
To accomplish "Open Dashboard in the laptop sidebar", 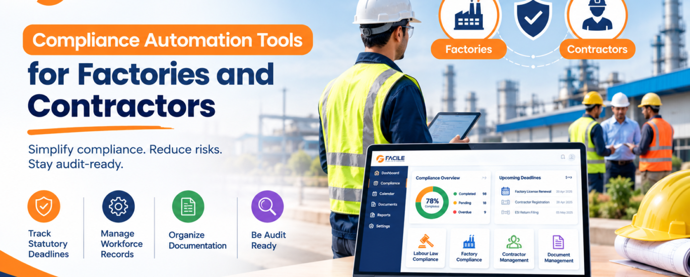I will (387, 173).
